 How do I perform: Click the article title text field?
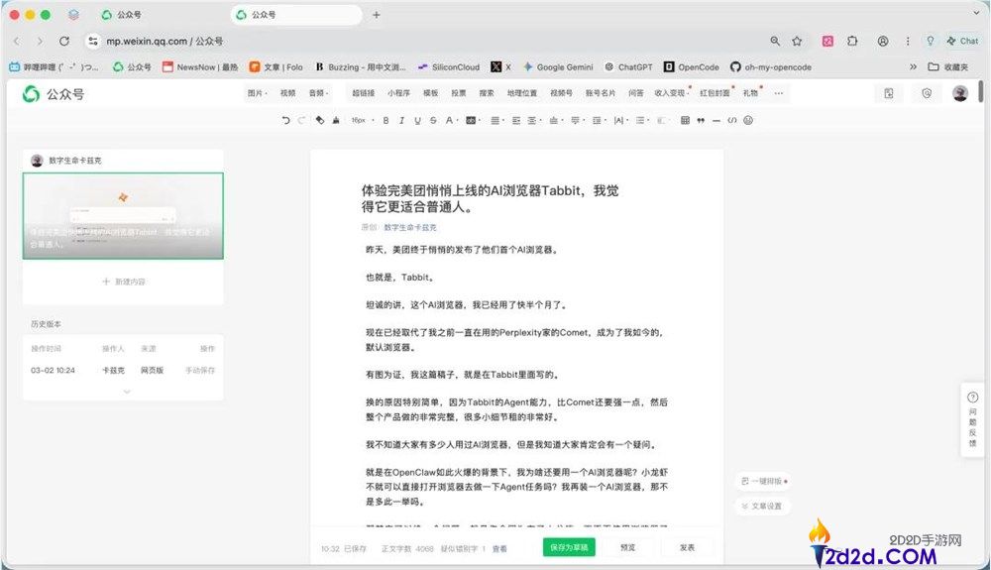point(490,198)
